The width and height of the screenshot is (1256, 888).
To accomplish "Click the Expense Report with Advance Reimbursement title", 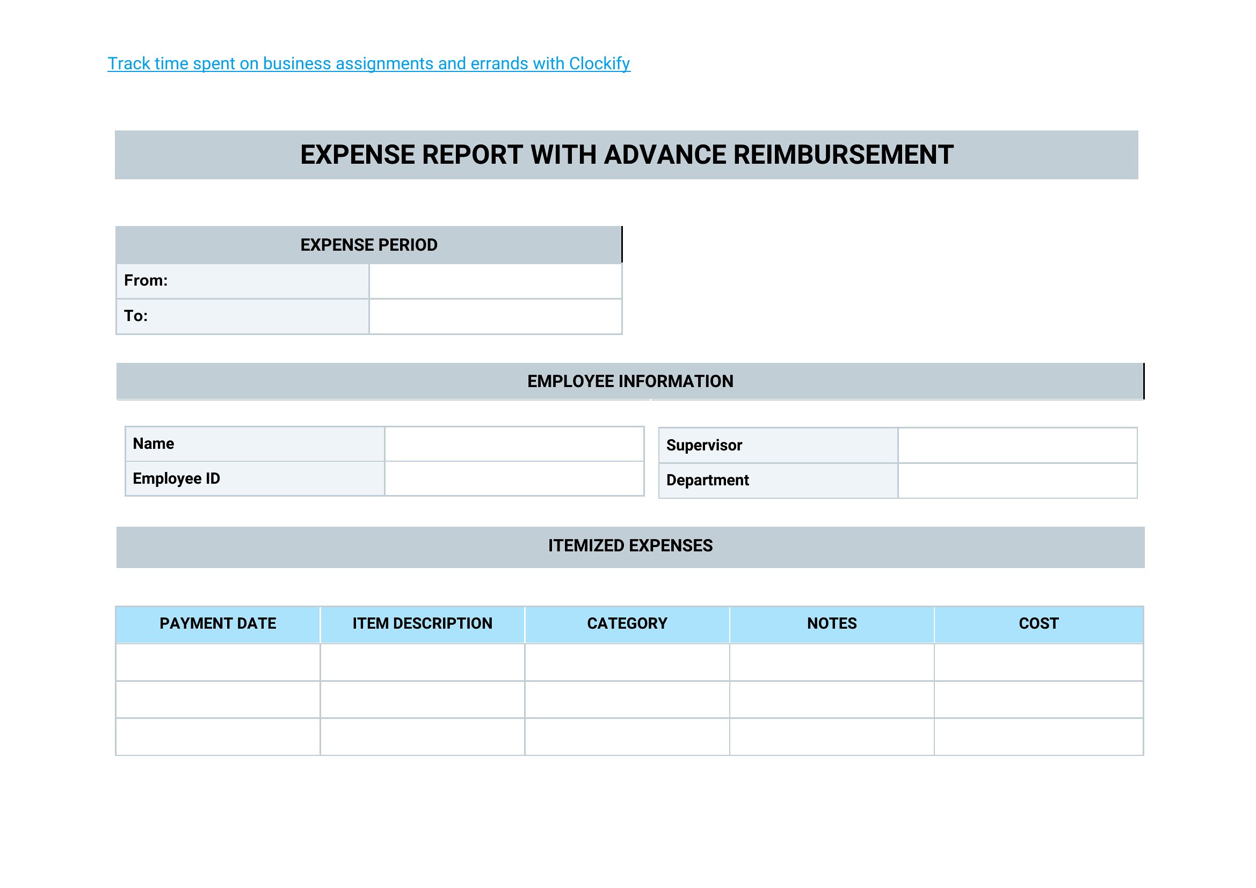I will pyautogui.click(x=626, y=155).
